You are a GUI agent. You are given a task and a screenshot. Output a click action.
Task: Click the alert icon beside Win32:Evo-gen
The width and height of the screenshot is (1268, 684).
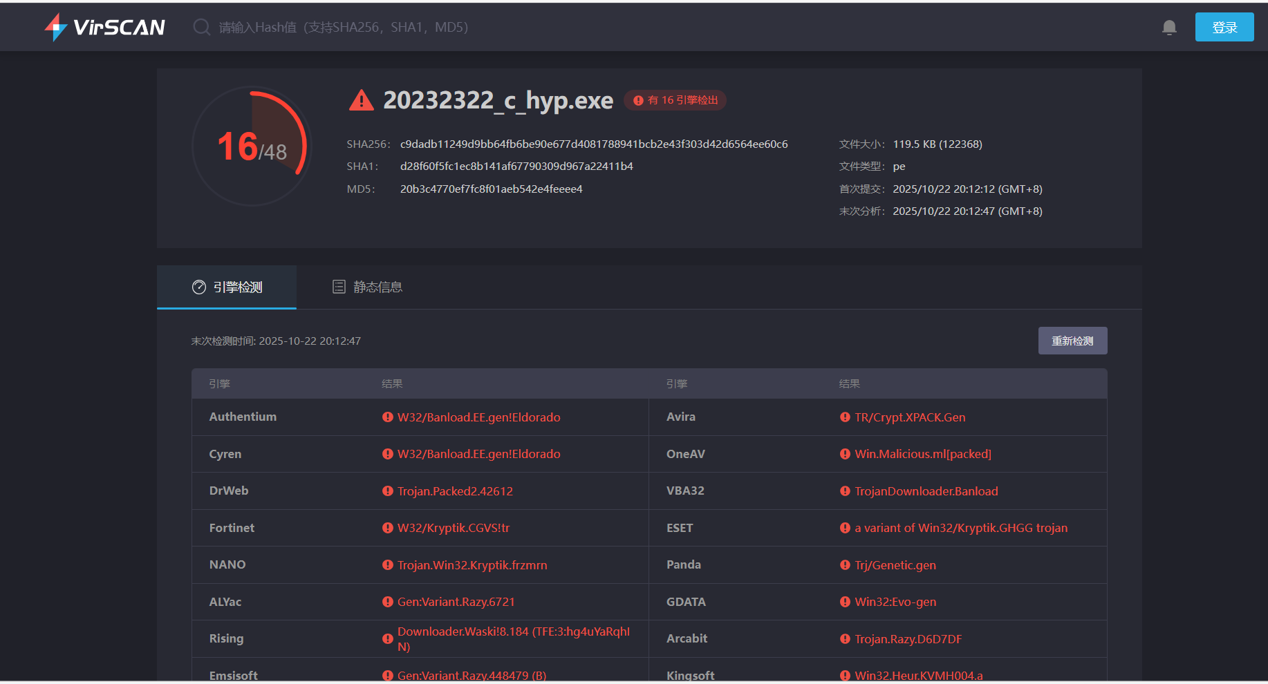[845, 602]
